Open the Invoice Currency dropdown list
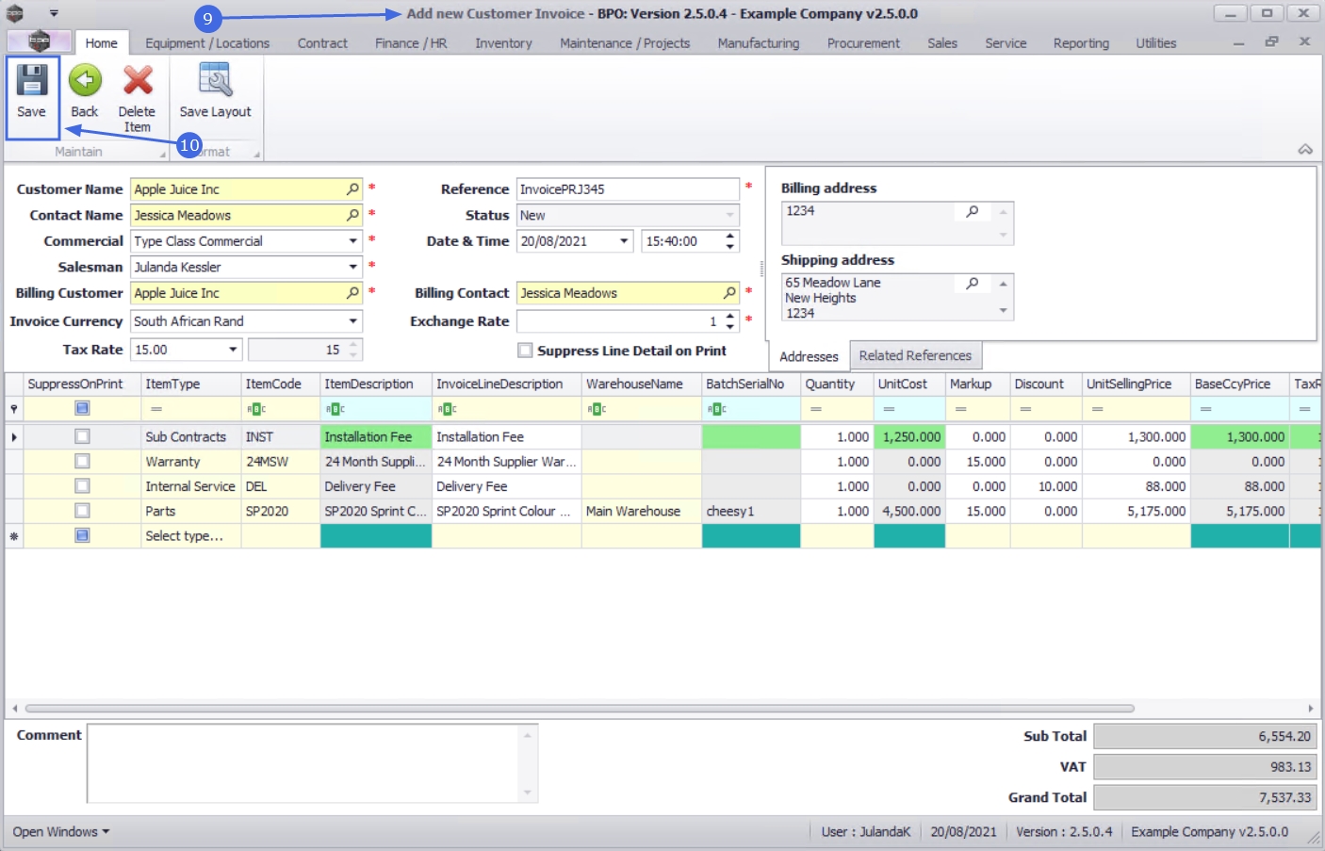Image resolution: width=1325 pixels, height=851 pixels. [352, 321]
